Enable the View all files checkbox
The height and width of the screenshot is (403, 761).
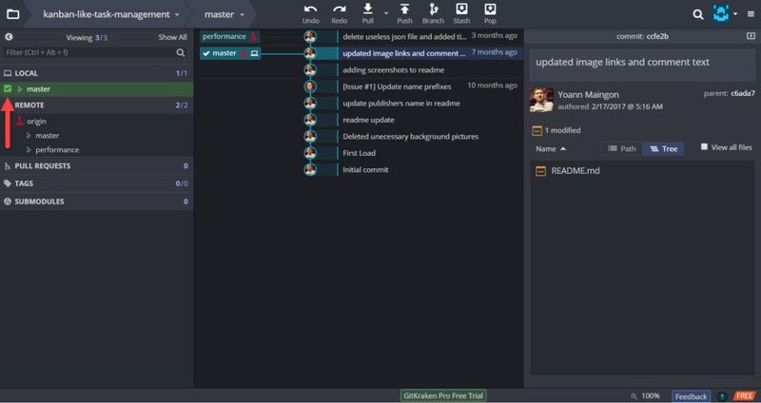[704, 147]
